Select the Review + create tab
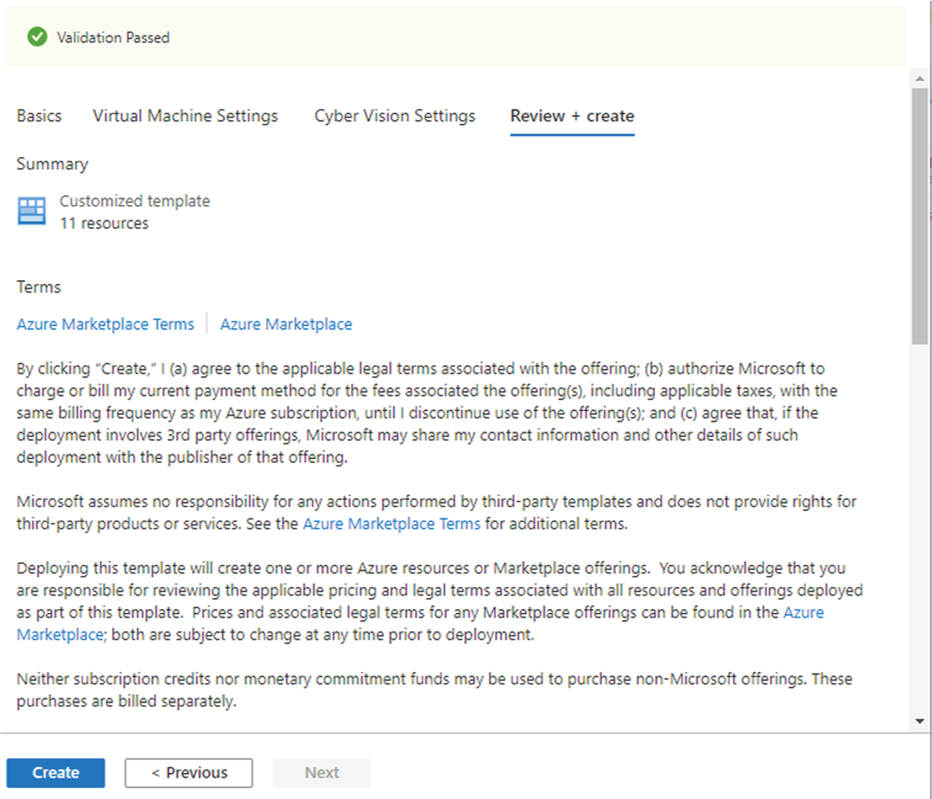The width and height of the screenshot is (932, 799). coord(572,115)
